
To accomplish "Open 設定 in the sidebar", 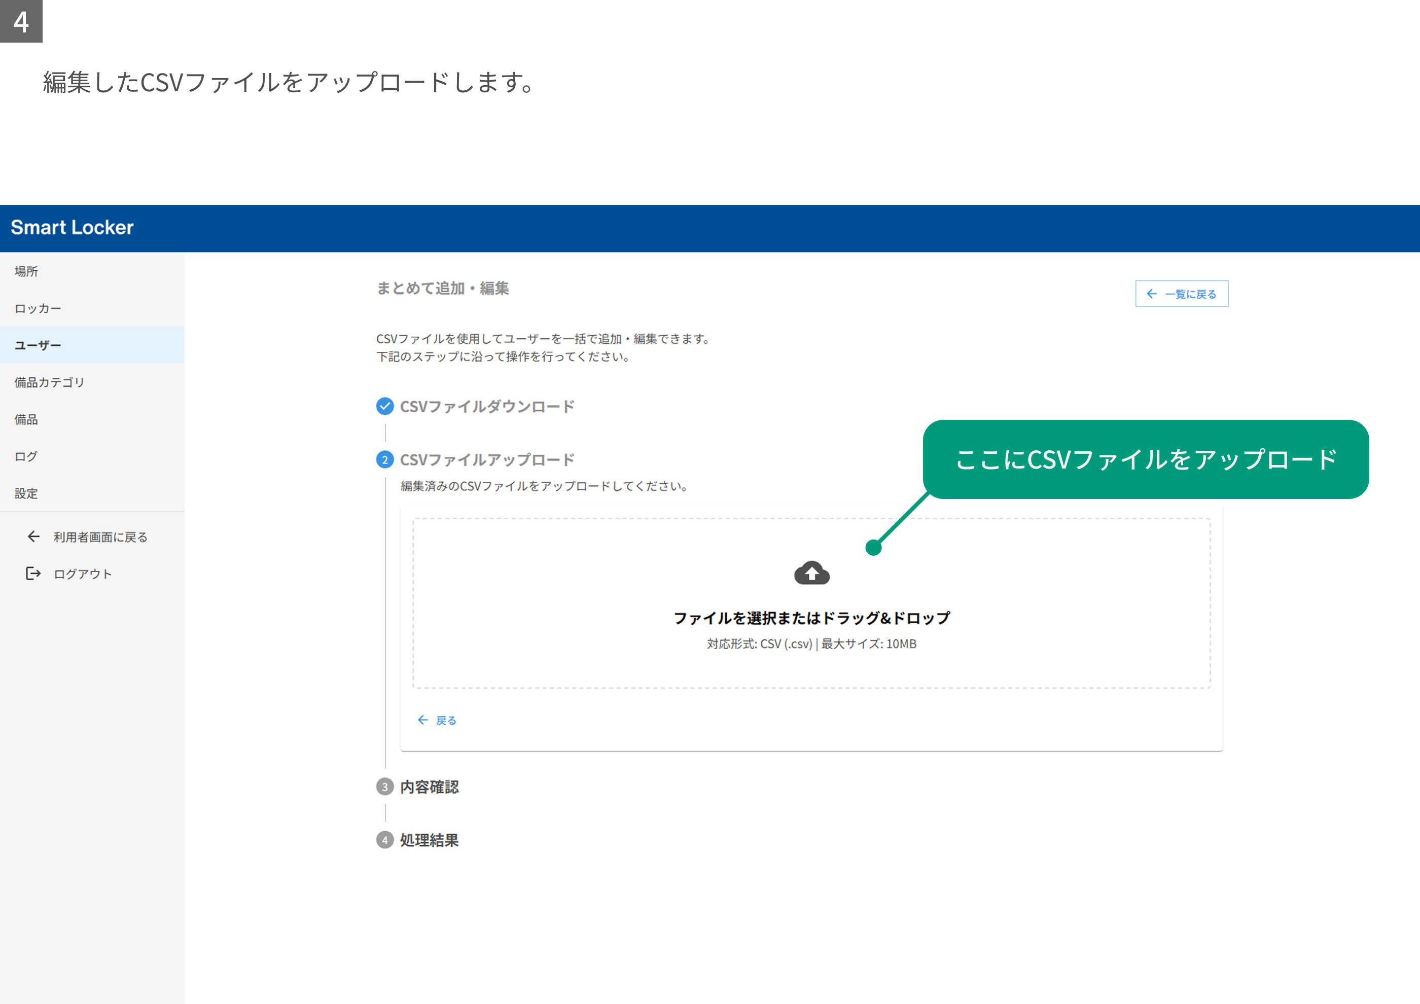I will (92, 493).
